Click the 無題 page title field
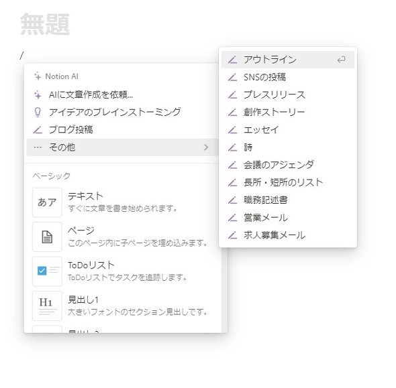This screenshot has height=388, width=396. (45, 24)
